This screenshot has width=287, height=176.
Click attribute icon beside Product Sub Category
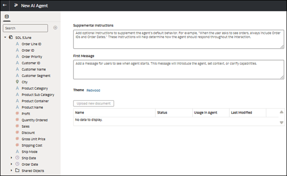click(x=17, y=94)
